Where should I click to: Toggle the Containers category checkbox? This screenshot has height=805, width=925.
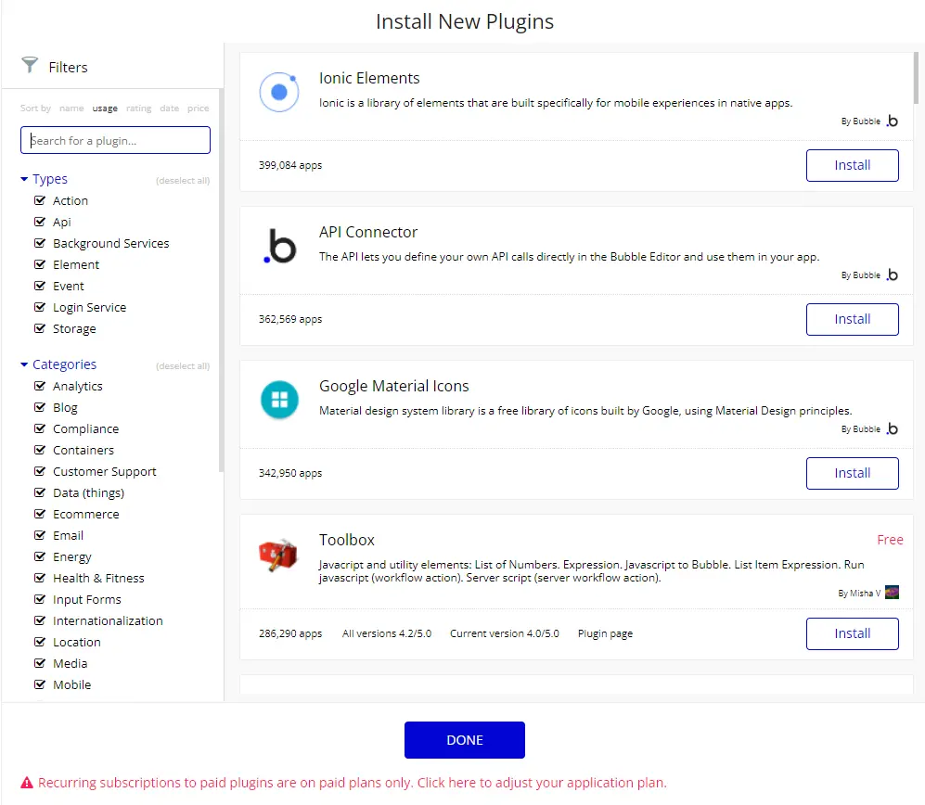tap(40, 450)
